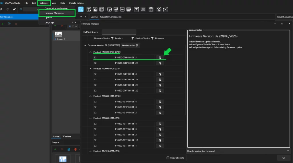Install firmware for P10600-070P-L0101 version 3
Viewport: 293px width, 163px height.
(x=160, y=58)
